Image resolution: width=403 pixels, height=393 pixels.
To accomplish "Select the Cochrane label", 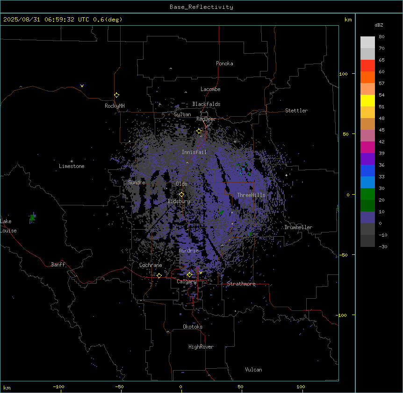I will click(x=151, y=265).
